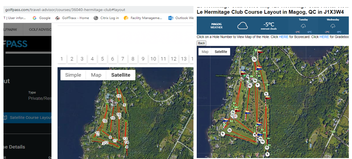Click Wednesday's forecast weather icon
This screenshot has width=352, height=159.
(x=333, y=26)
